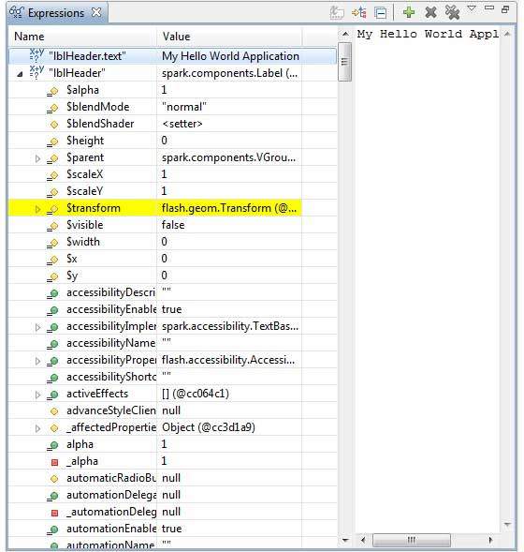Select the $width row
Image resolution: width=524 pixels, height=552 pixels.
pyautogui.click(x=172, y=242)
